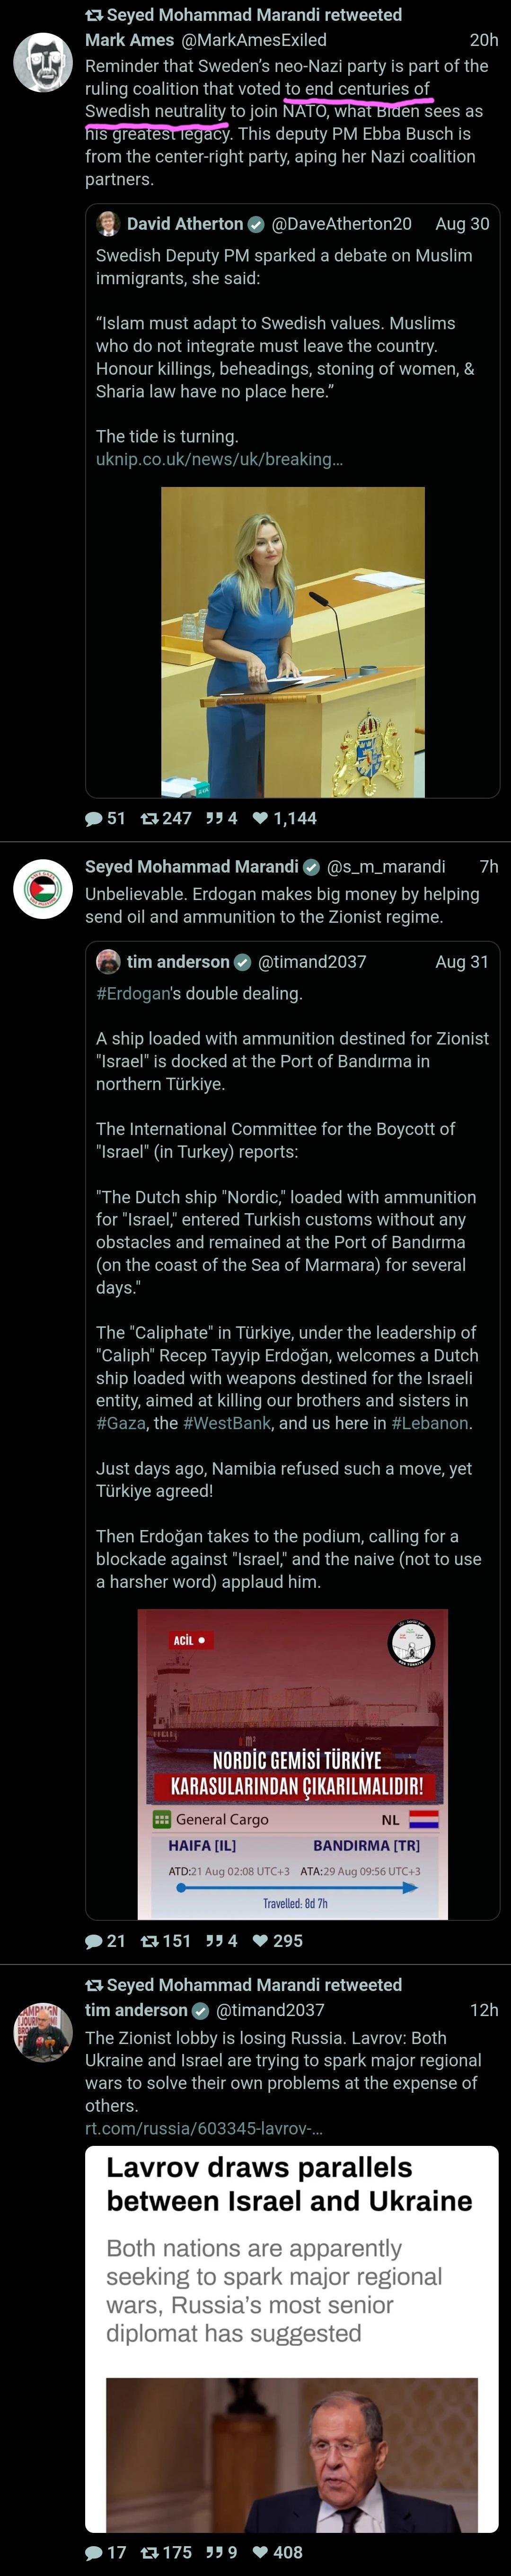Screen dimensions: 511x2576
Task: Like Marandi's Erdogan tweet
Action: click(x=261, y=1940)
